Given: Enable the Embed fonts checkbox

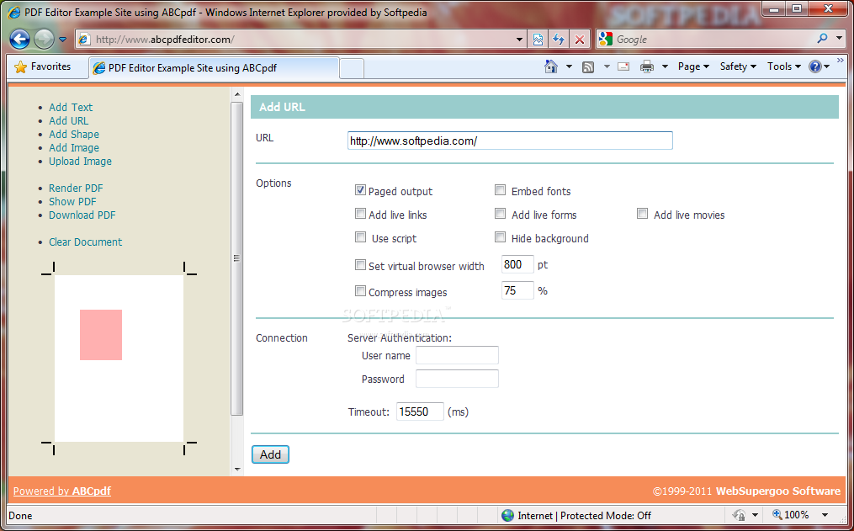Looking at the screenshot, I should click(500, 190).
